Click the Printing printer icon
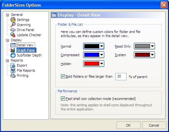The image size is (169, 132). click(13, 76)
